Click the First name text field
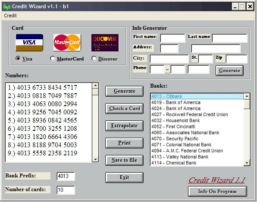Viewport: 257px width, 202px height. tap(173, 38)
